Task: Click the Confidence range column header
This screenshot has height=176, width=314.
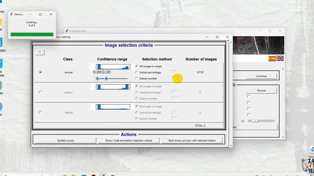Action: (112, 59)
